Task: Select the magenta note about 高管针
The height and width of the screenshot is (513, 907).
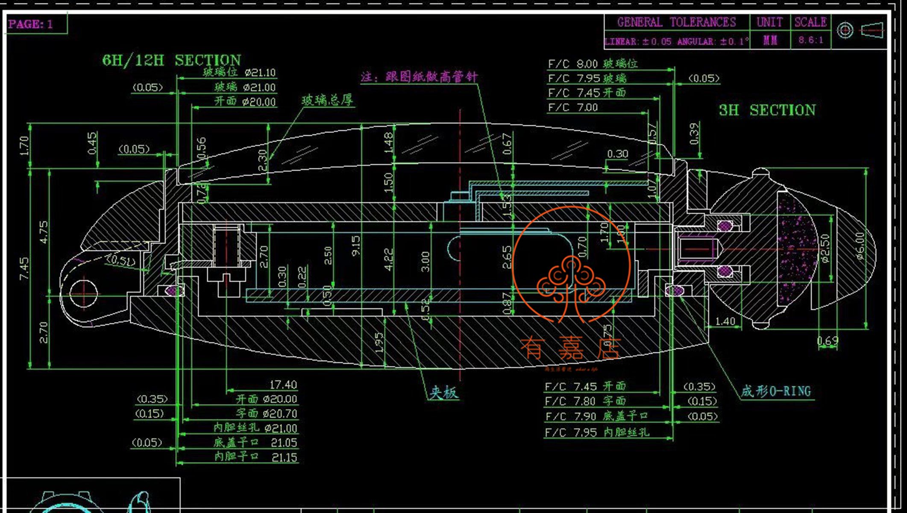Action: (419, 77)
